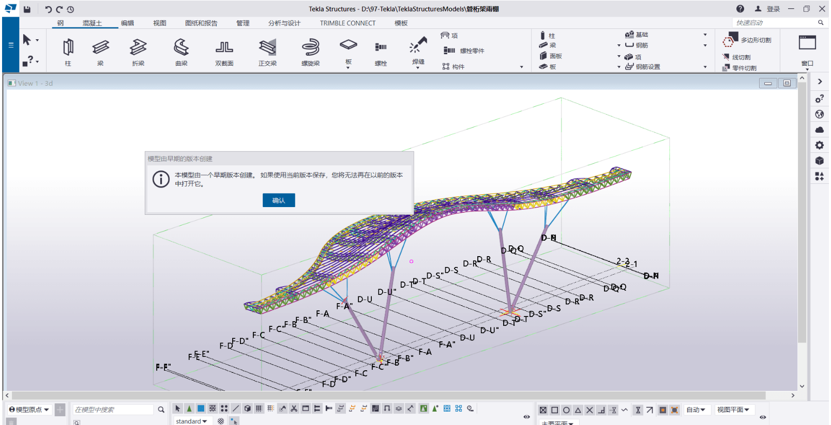Select the 梁 (steel beam) tool
This screenshot has width=831, height=425.
coord(101,51)
